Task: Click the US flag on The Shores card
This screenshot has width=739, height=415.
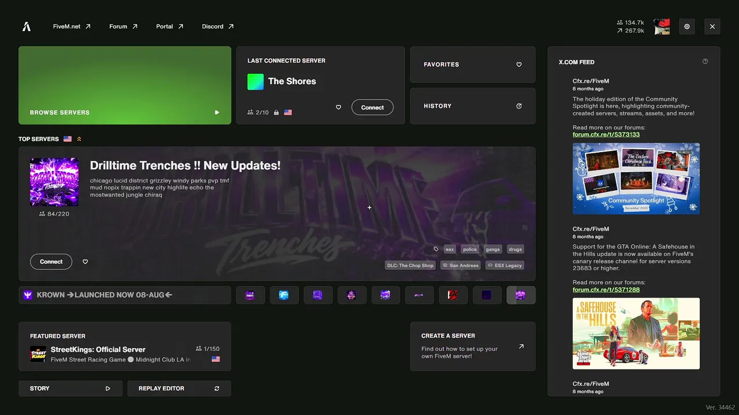Action: 288,112
